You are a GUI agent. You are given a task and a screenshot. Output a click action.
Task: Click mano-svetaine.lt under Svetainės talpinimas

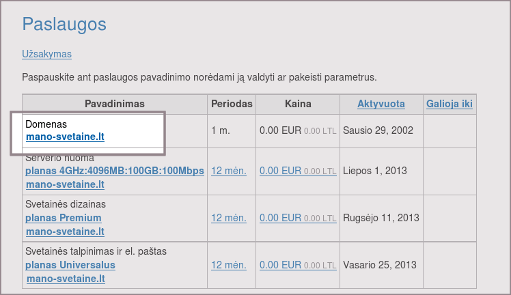click(65, 279)
